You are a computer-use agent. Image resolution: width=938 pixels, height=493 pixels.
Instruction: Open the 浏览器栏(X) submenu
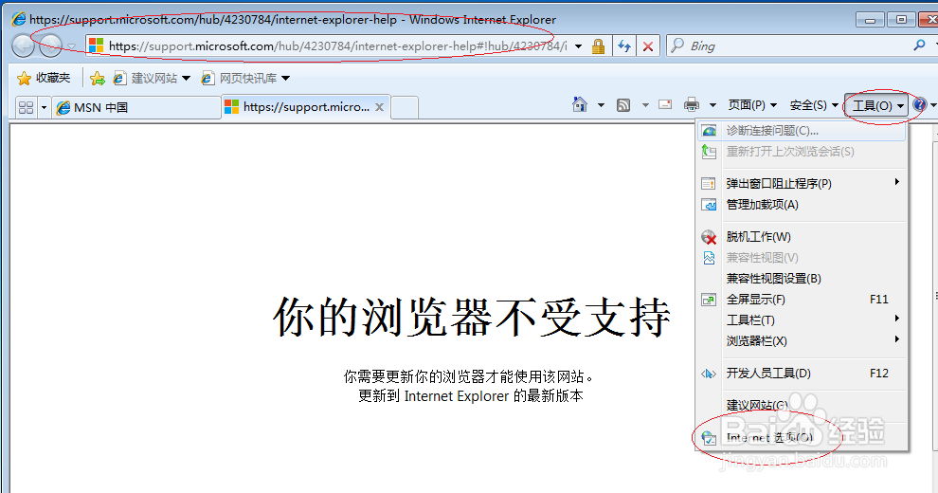pyautogui.click(x=802, y=341)
